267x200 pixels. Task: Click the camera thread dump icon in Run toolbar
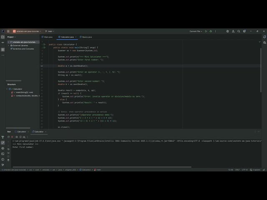tap(17, 137)
